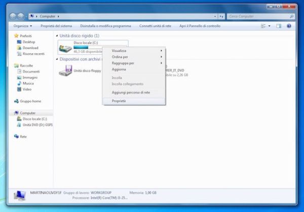Click Proprietà del sistema toolbar button
This screenshot has width=304, height=212.
click(x=57, y=25)
